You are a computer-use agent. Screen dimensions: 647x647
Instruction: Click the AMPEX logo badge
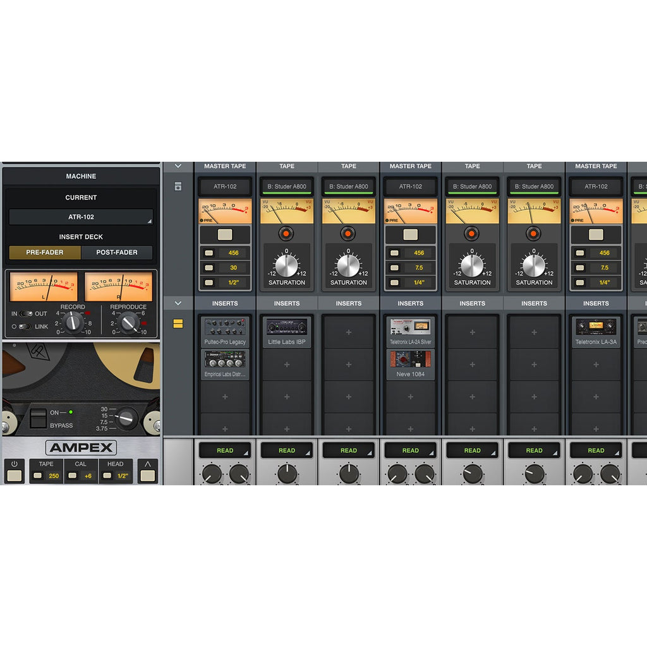coord(81,447)
